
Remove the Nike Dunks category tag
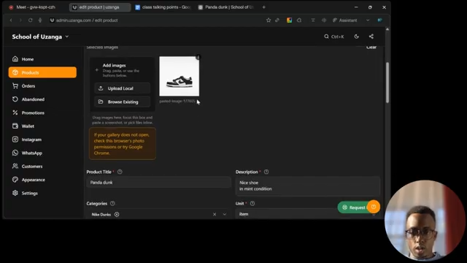click(117, 214)
